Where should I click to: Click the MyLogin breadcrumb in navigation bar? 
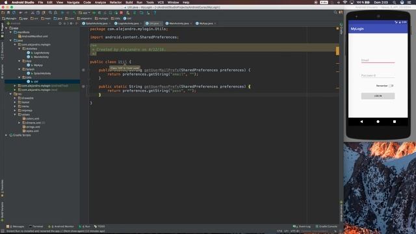[9, 19]
